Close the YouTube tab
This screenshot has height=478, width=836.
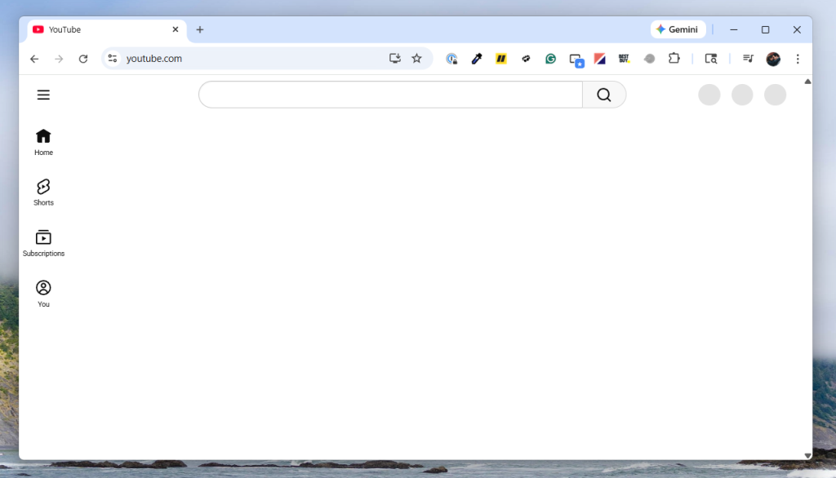(x=175, y=29)
